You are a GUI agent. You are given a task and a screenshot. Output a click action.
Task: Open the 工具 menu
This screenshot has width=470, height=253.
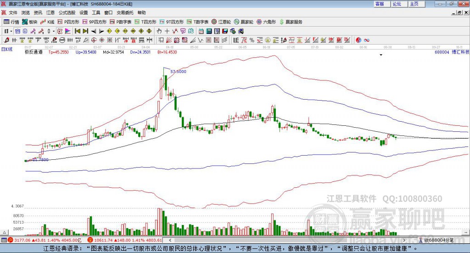[x=96, y=12]
